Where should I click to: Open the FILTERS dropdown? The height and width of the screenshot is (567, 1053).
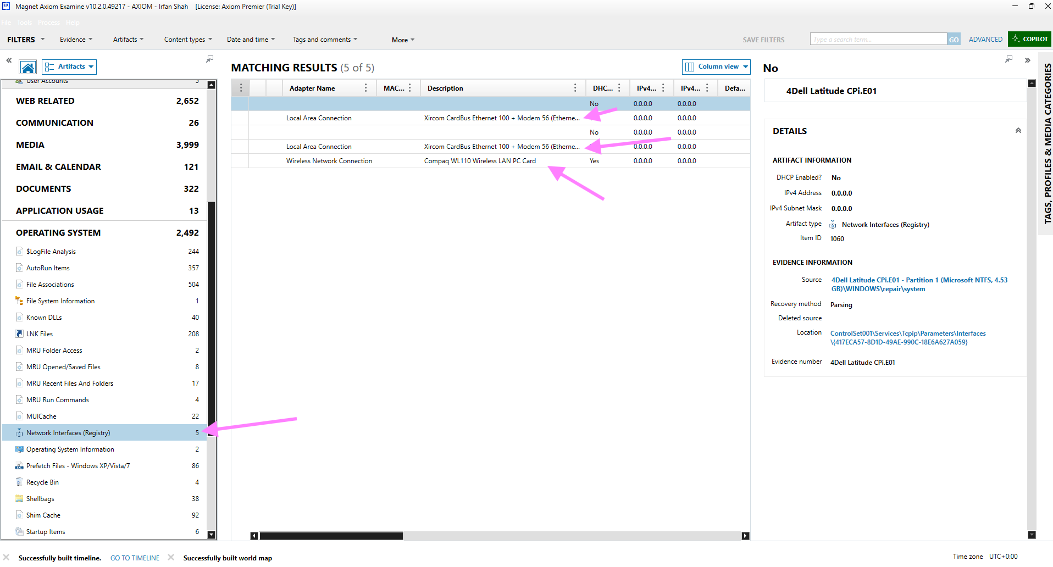click(x=25, y=40)
